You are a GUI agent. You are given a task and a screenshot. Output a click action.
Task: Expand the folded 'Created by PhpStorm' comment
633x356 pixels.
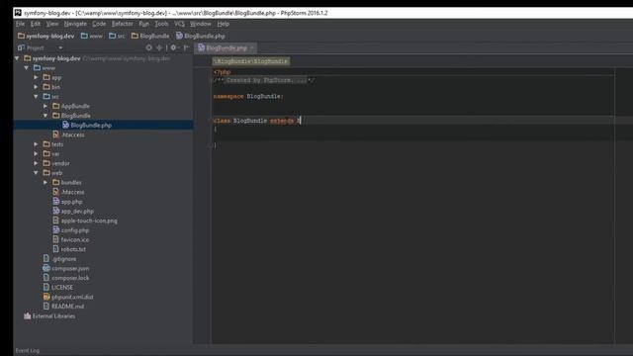[266, 80]
